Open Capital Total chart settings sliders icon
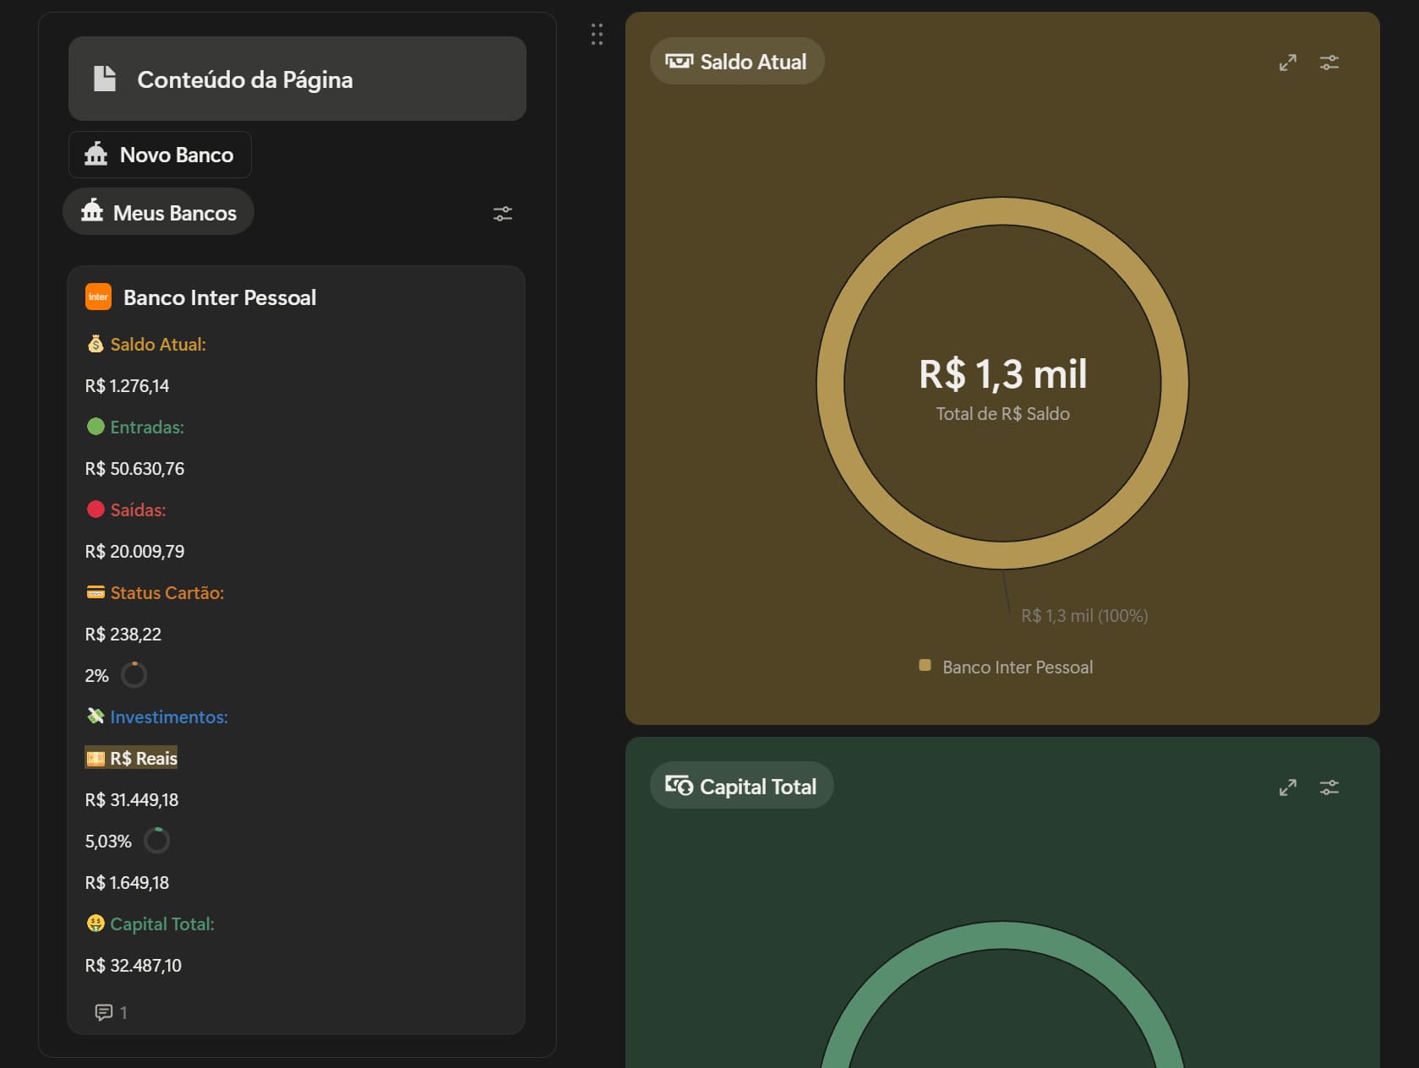The image size is (1419, 1068). [1329, 787]
